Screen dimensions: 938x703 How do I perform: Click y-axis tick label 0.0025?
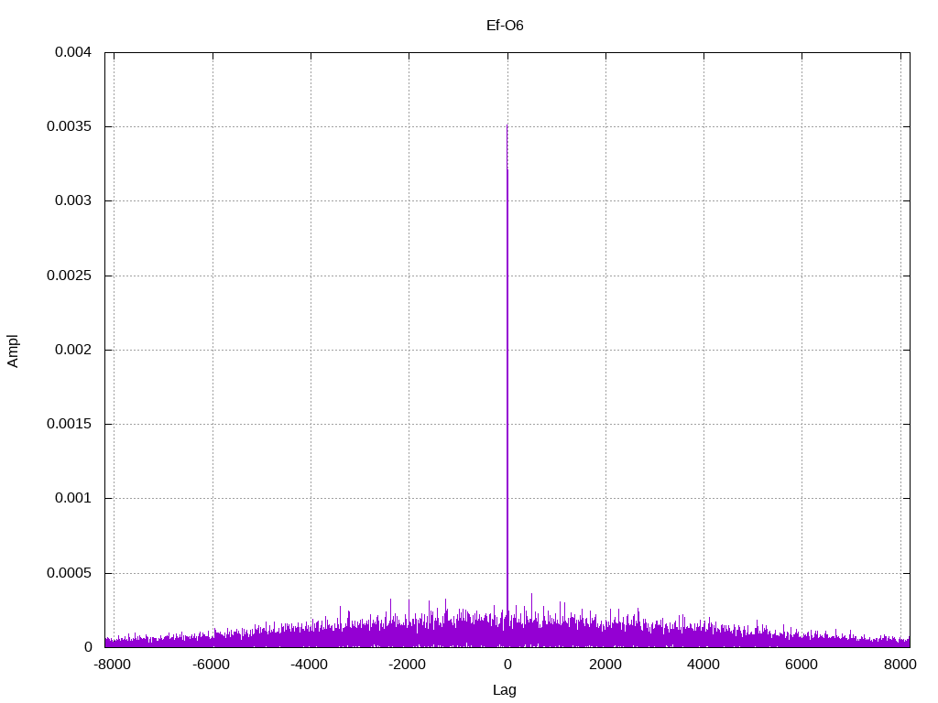pyautogui.click(x=69, y=276)
